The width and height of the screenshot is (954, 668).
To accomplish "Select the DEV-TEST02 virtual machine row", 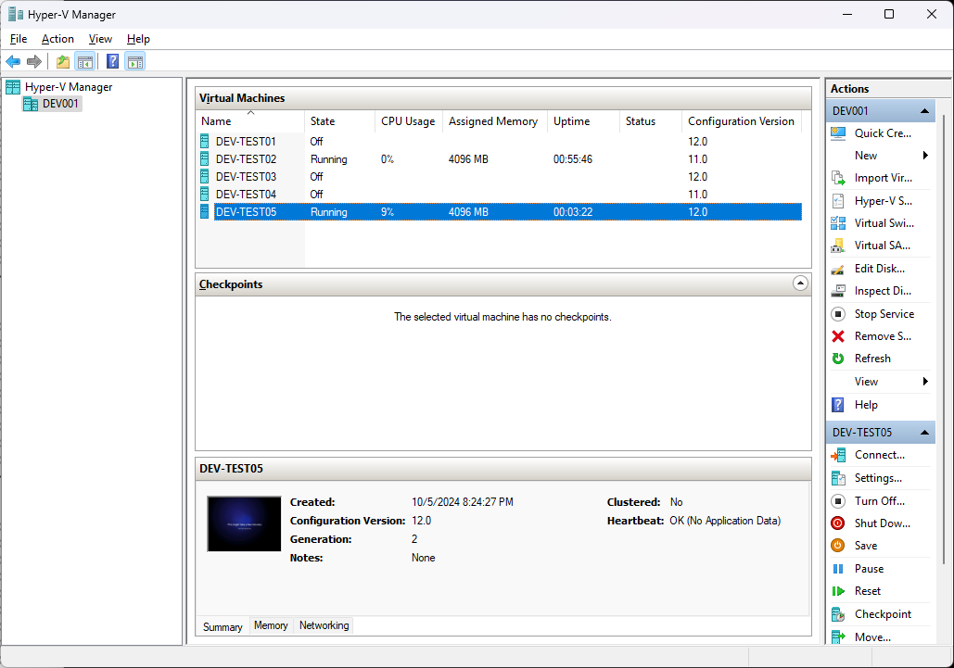I will (x=500, y=159).
